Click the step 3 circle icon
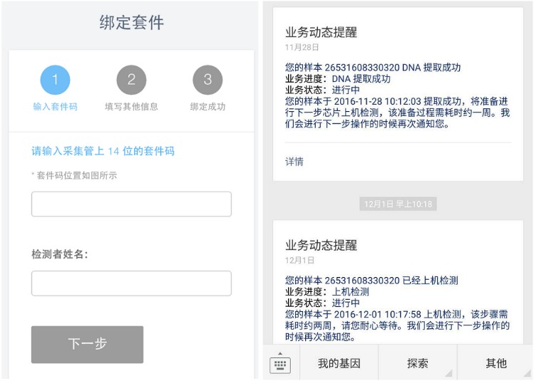 click(x=207, y=80)
